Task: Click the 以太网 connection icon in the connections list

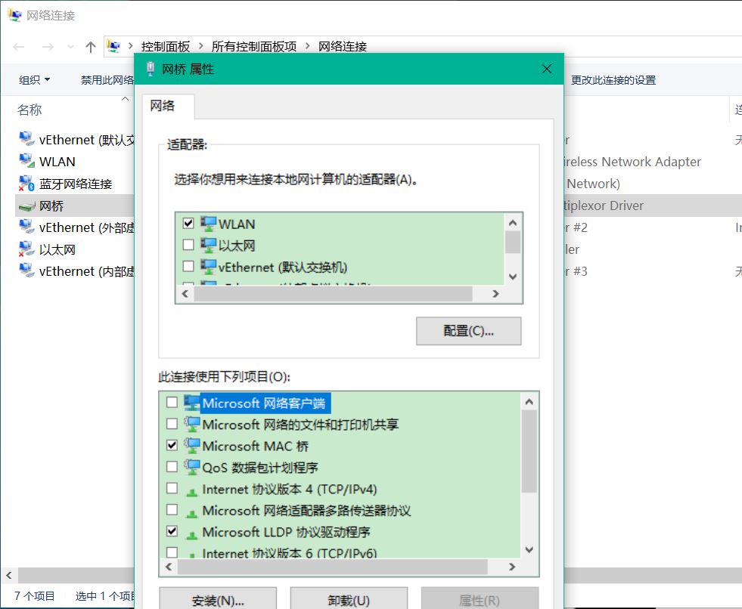Action: (26, 249)
